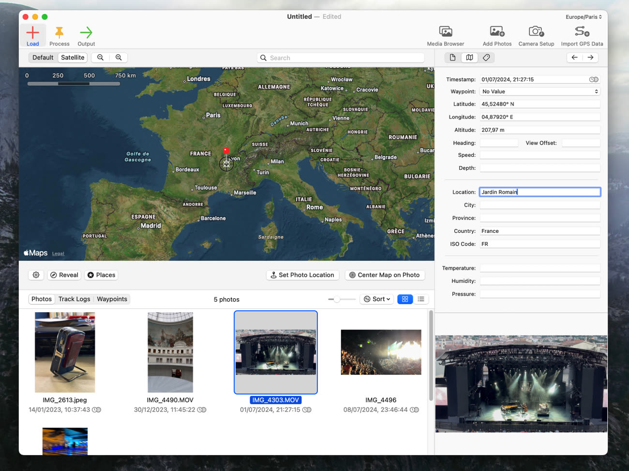Switch photos to grid view
The width and height of the screenshot is (629, 471).
click(x=405, y=299)
